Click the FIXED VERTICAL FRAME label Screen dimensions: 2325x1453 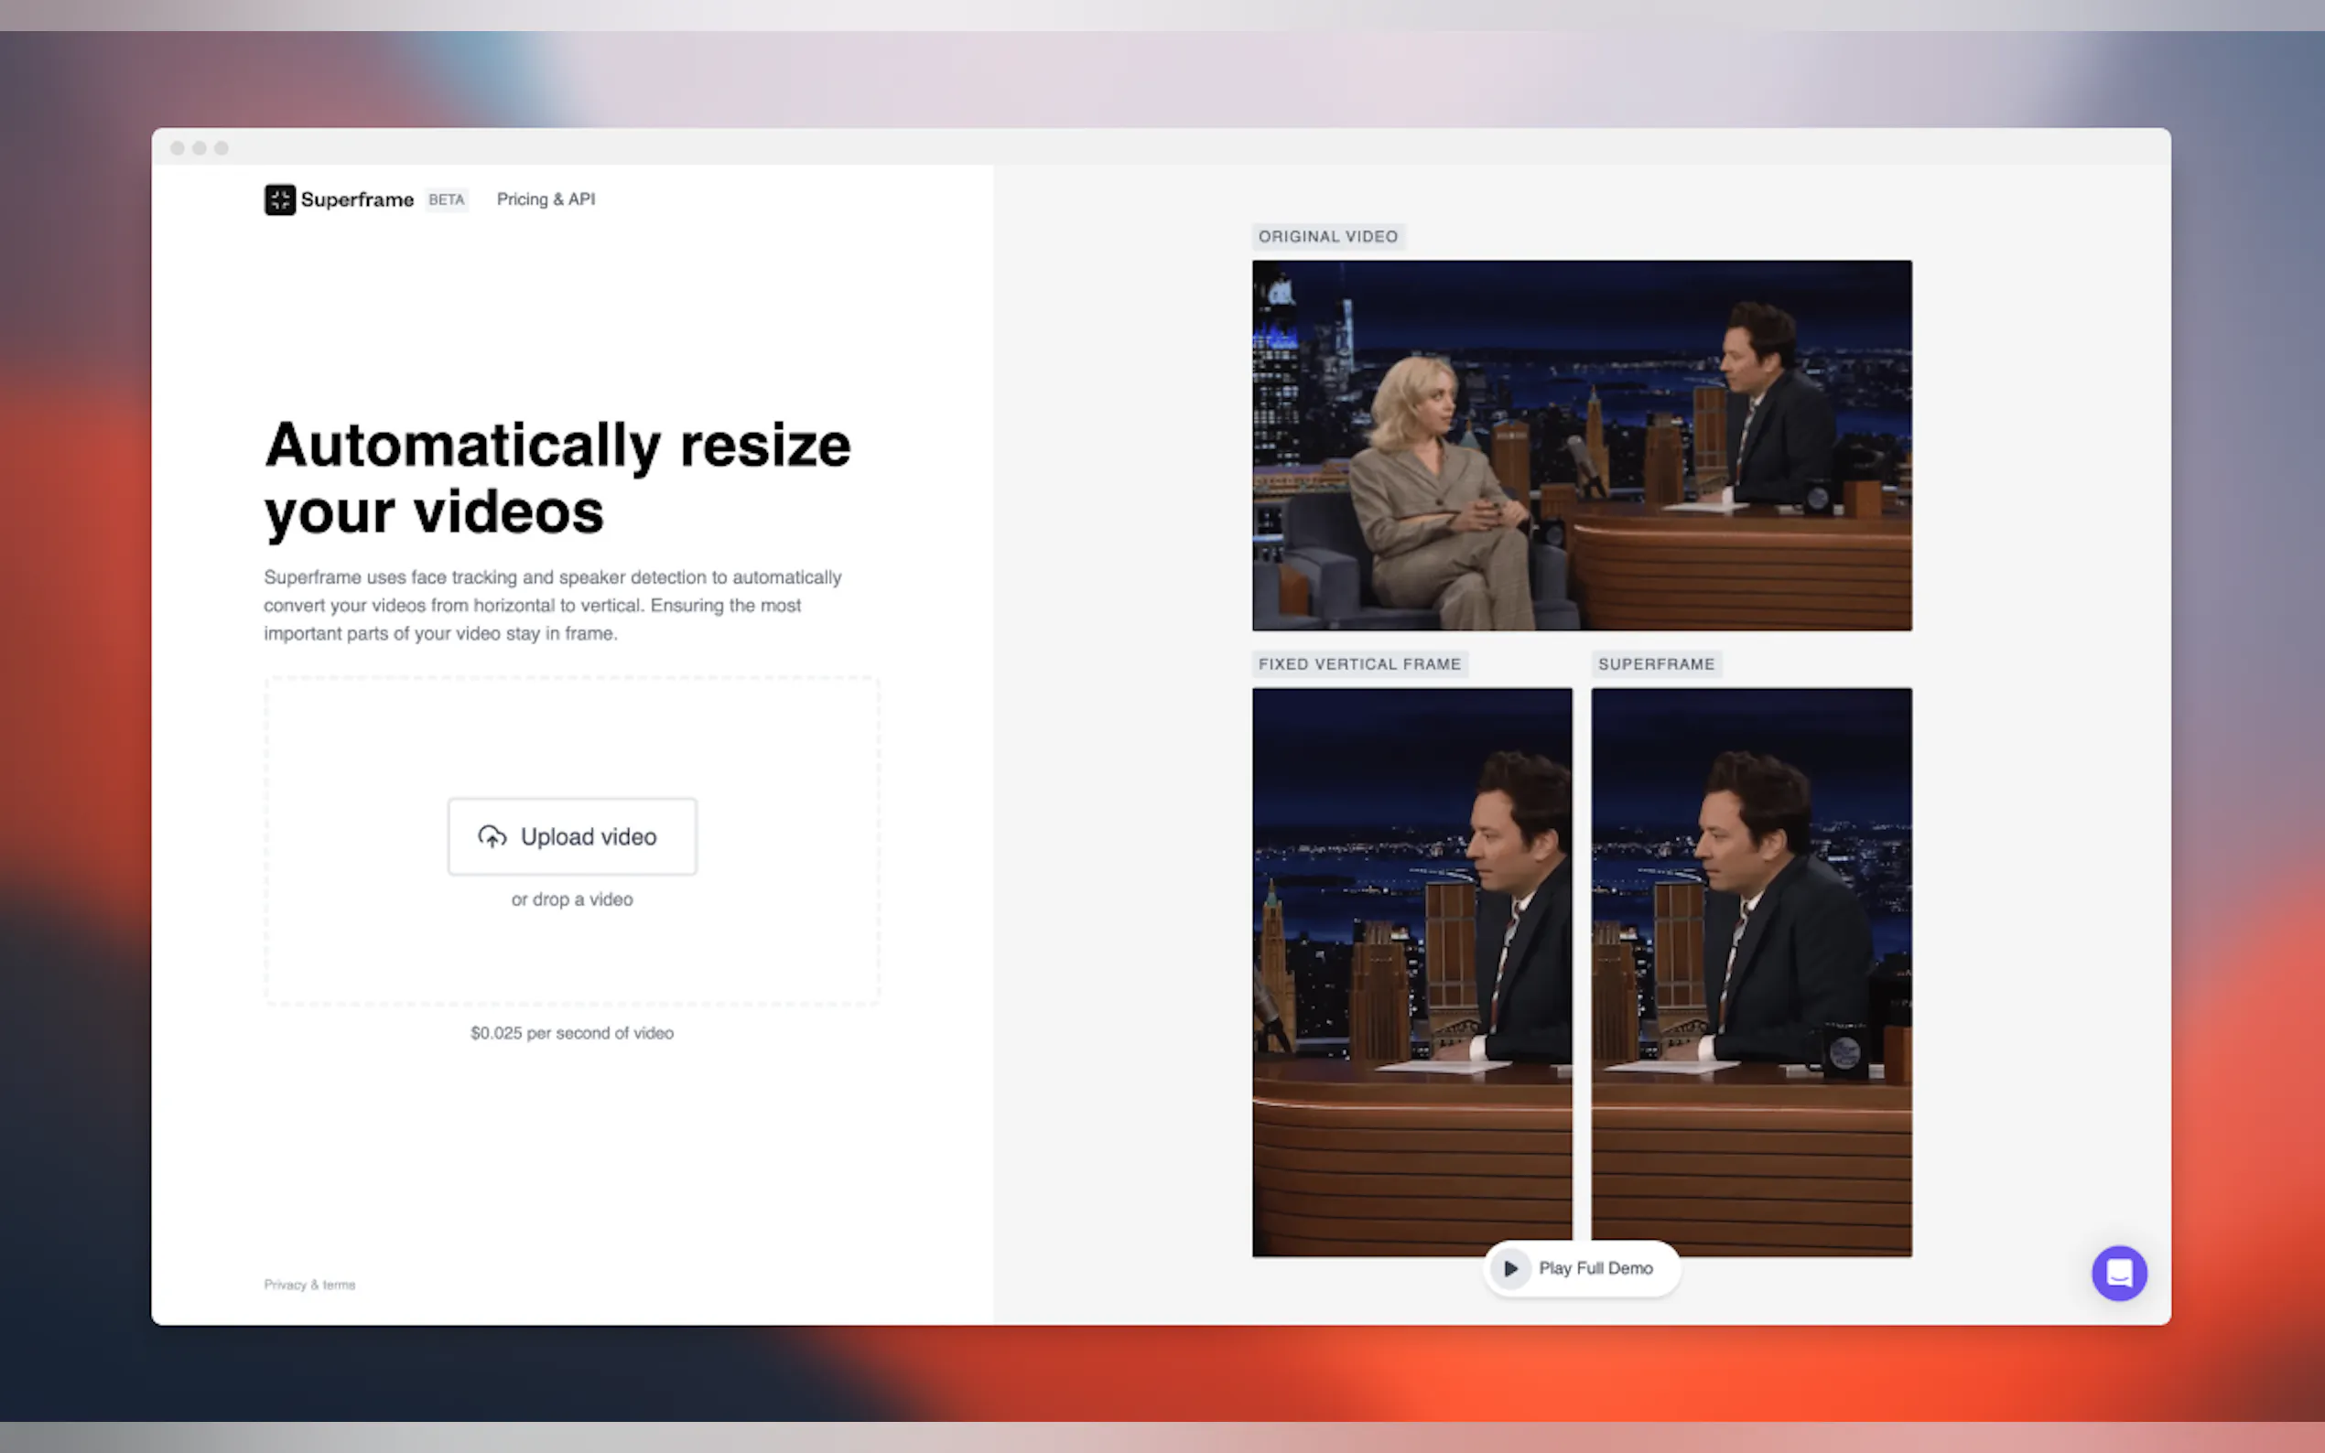point(1359,664)
